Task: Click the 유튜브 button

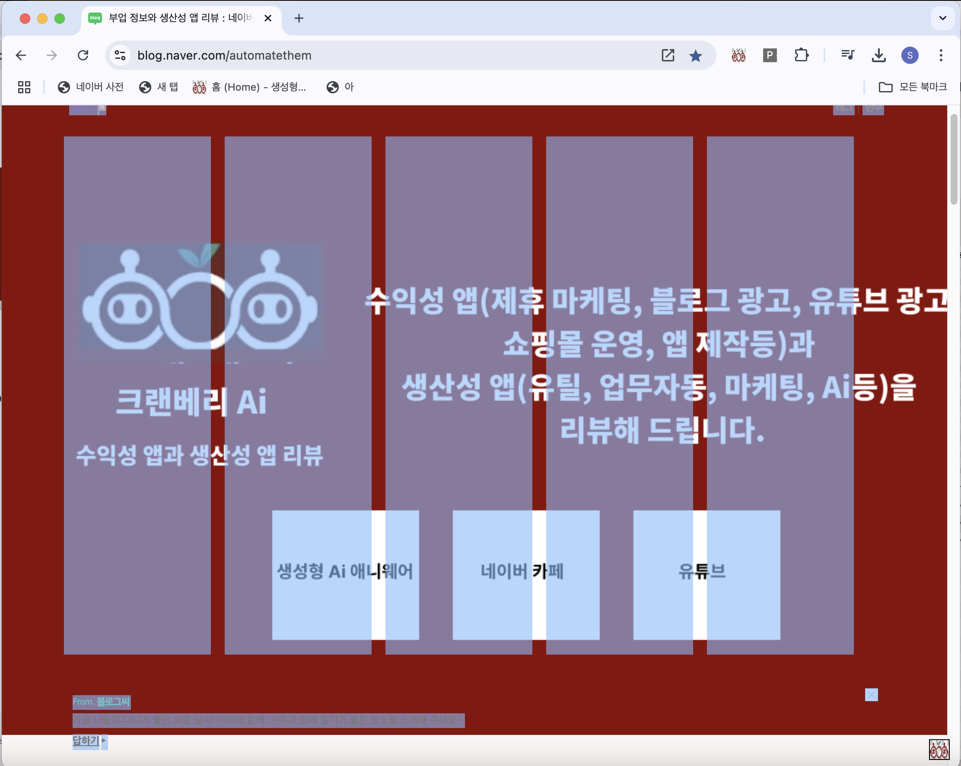Action: click(706, 575)
